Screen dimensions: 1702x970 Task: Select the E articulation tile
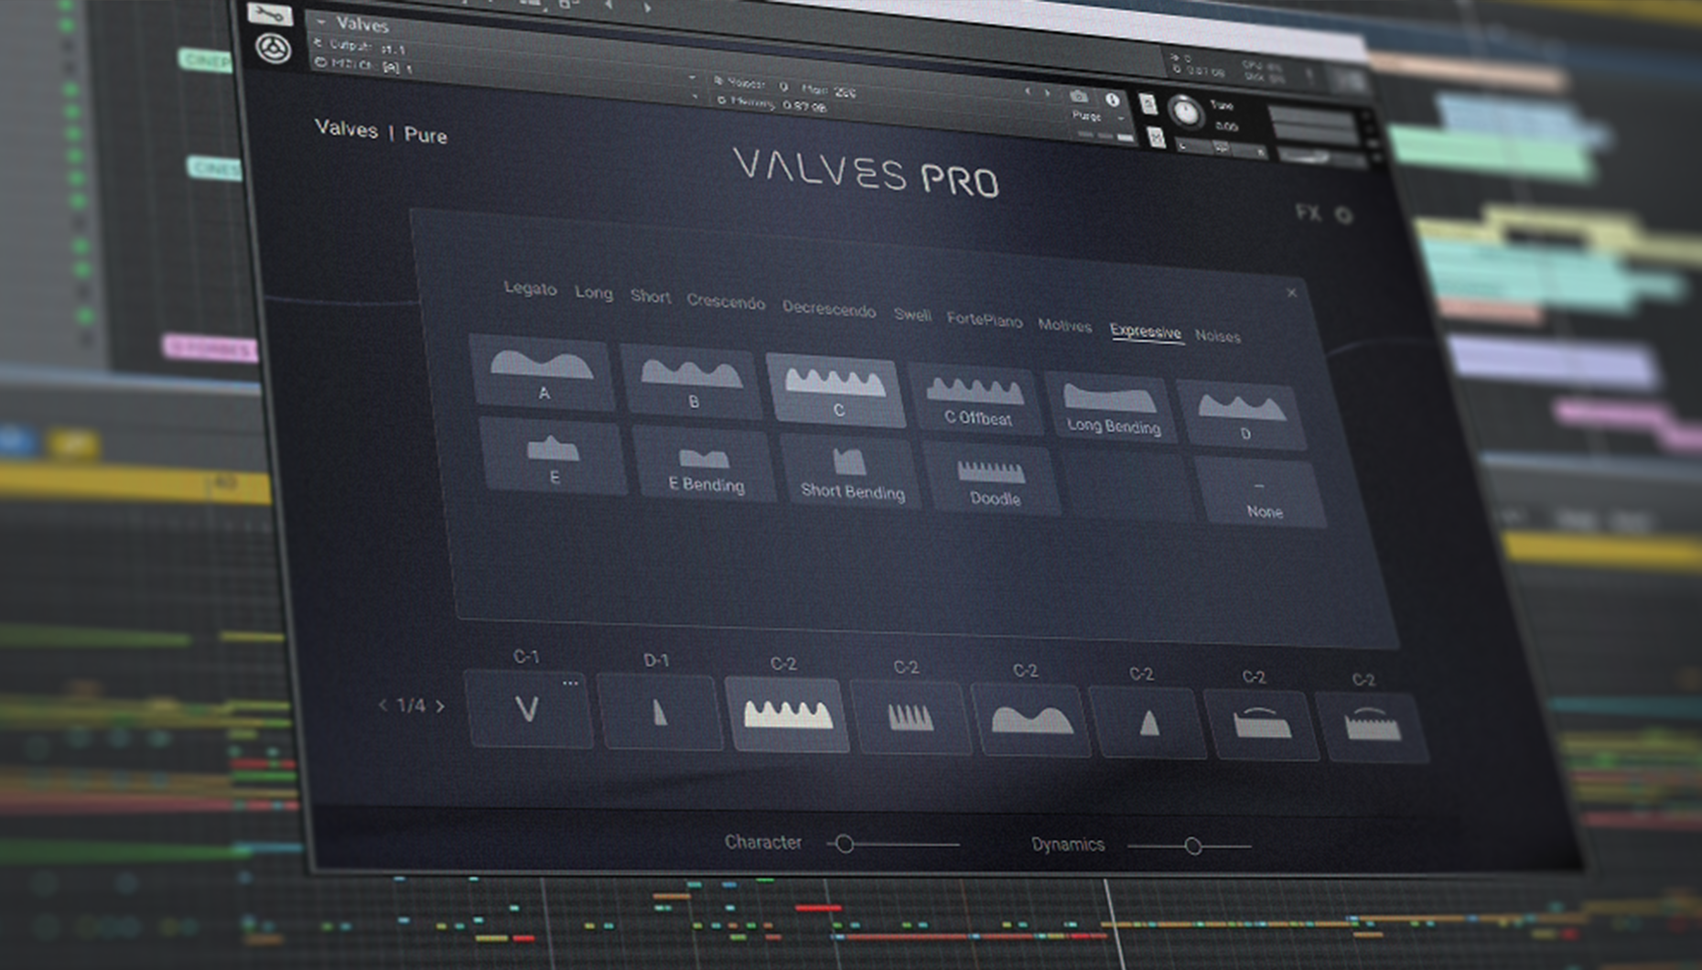point(553,456)
